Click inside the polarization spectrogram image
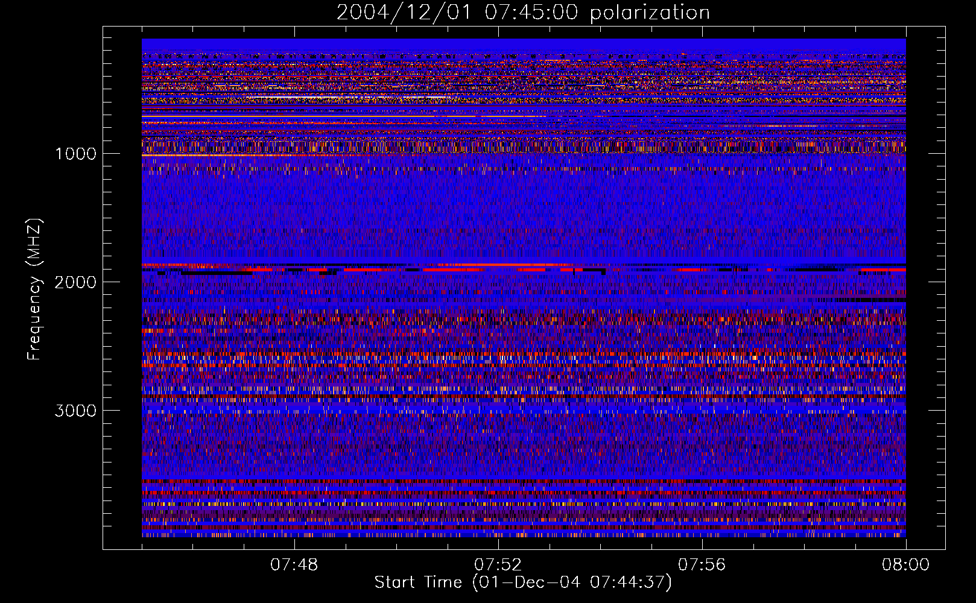 524,288
